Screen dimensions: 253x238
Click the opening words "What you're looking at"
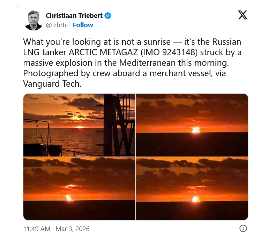tap(61, 42)
